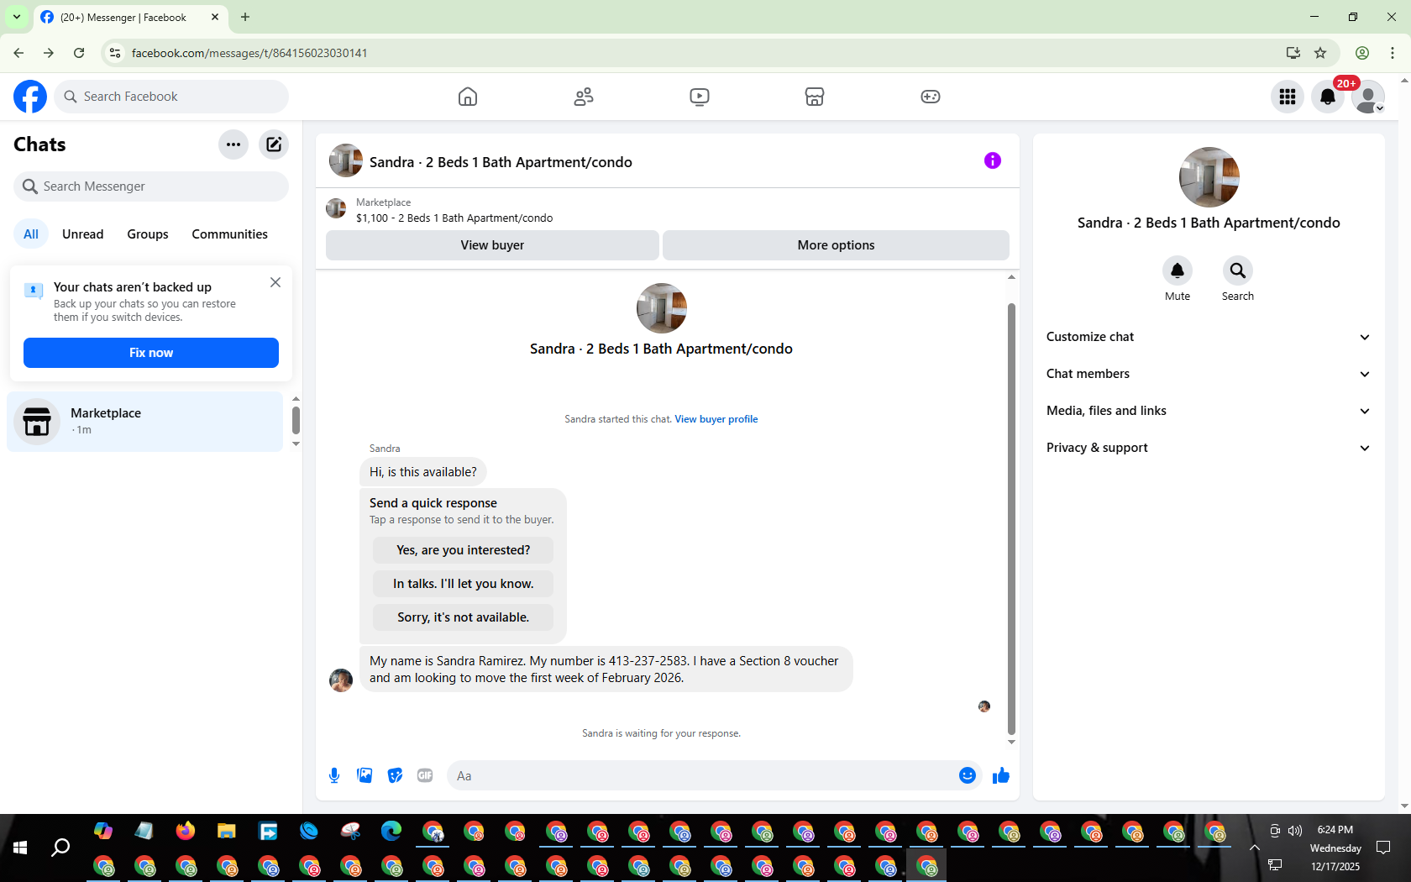1411x882 pixels.
Task: Open a new browser tab
Action: tap(245, 17)
